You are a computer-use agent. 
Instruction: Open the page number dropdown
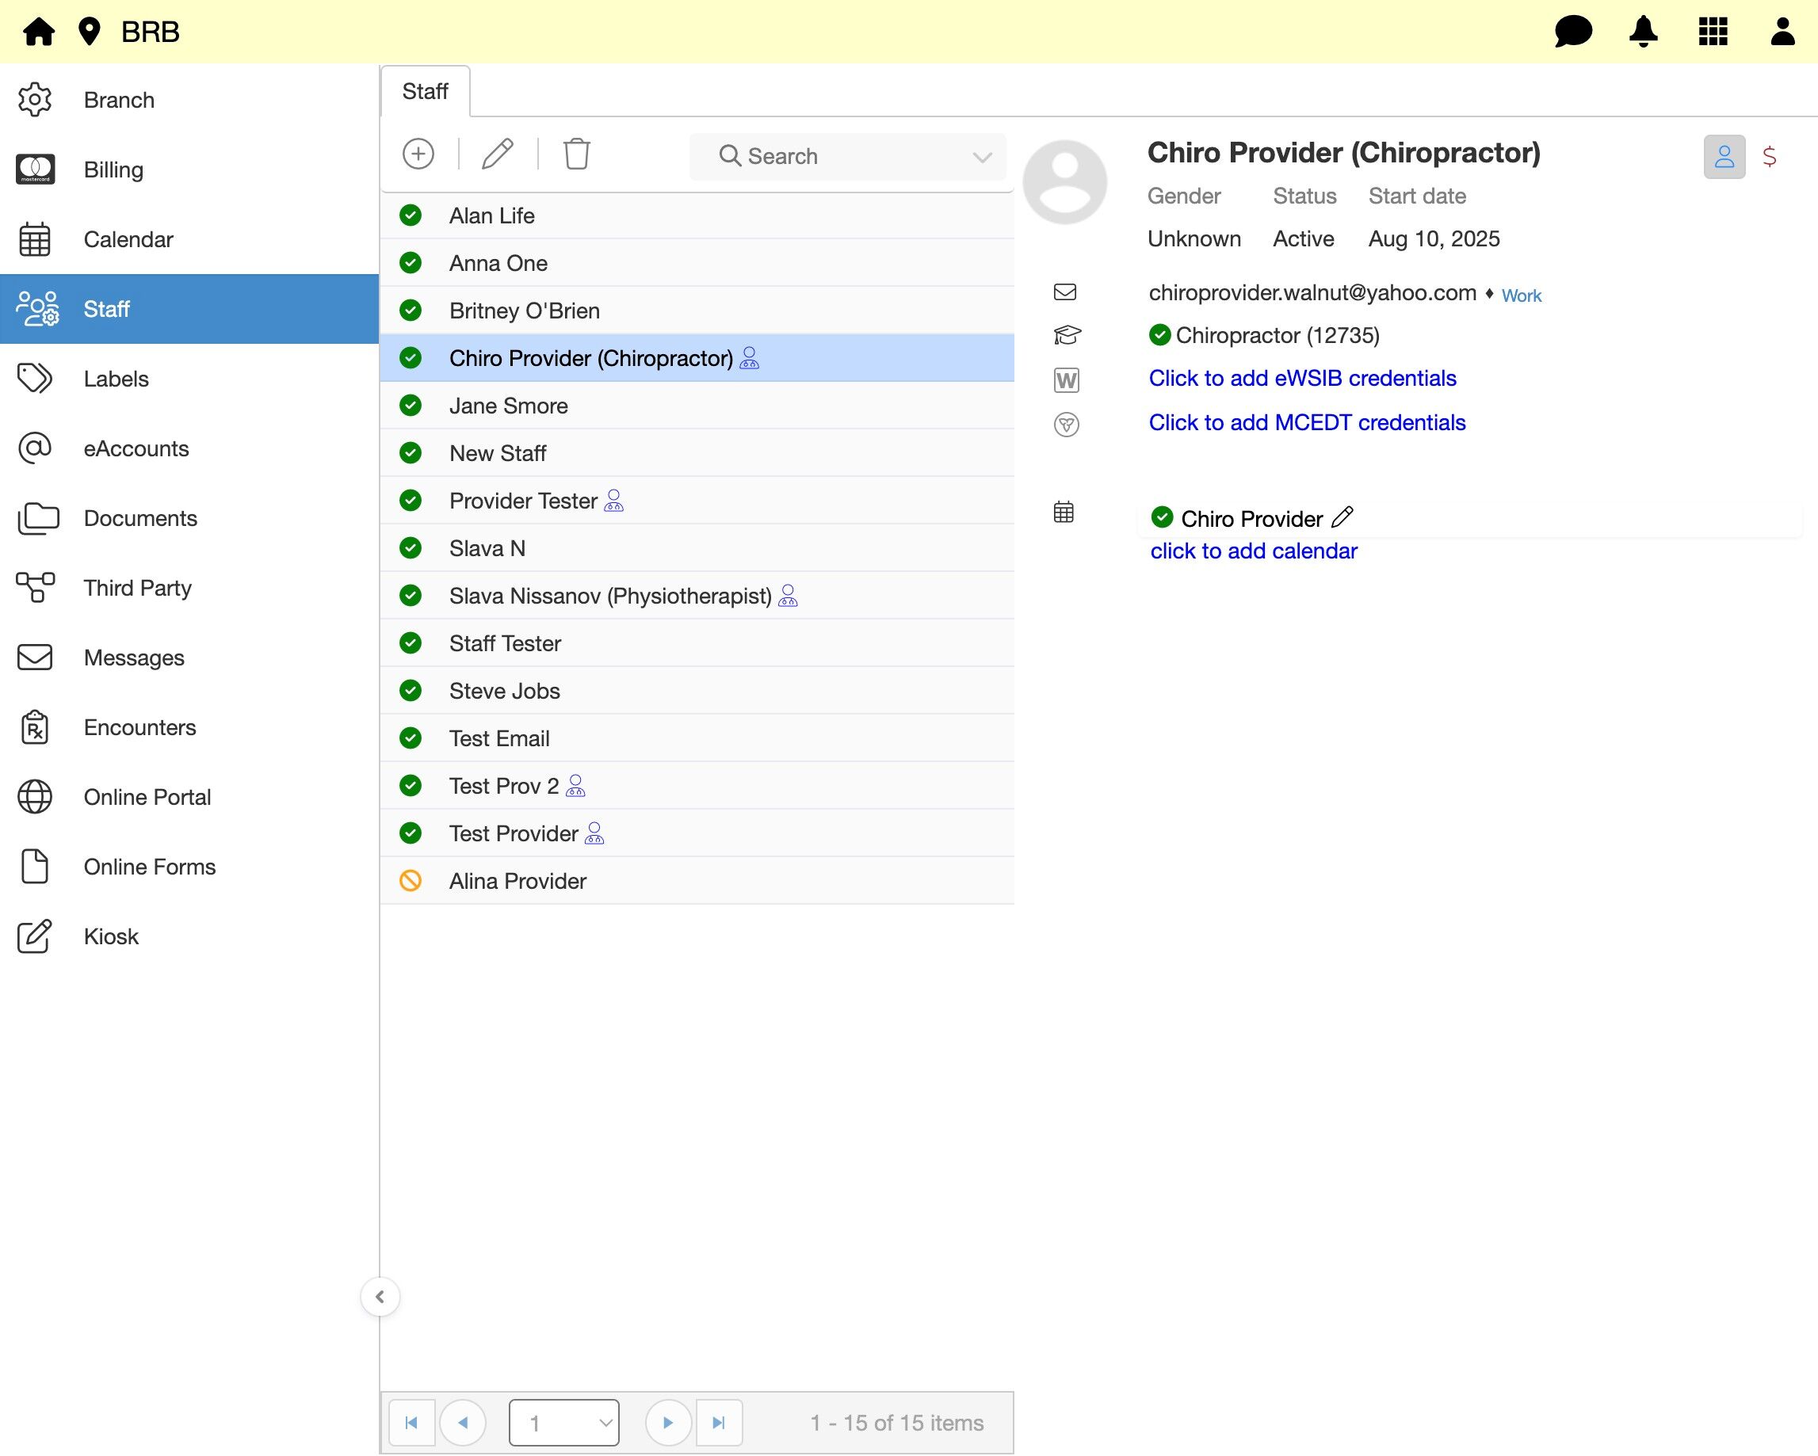pyautogui.click(x=563, y=1423)
